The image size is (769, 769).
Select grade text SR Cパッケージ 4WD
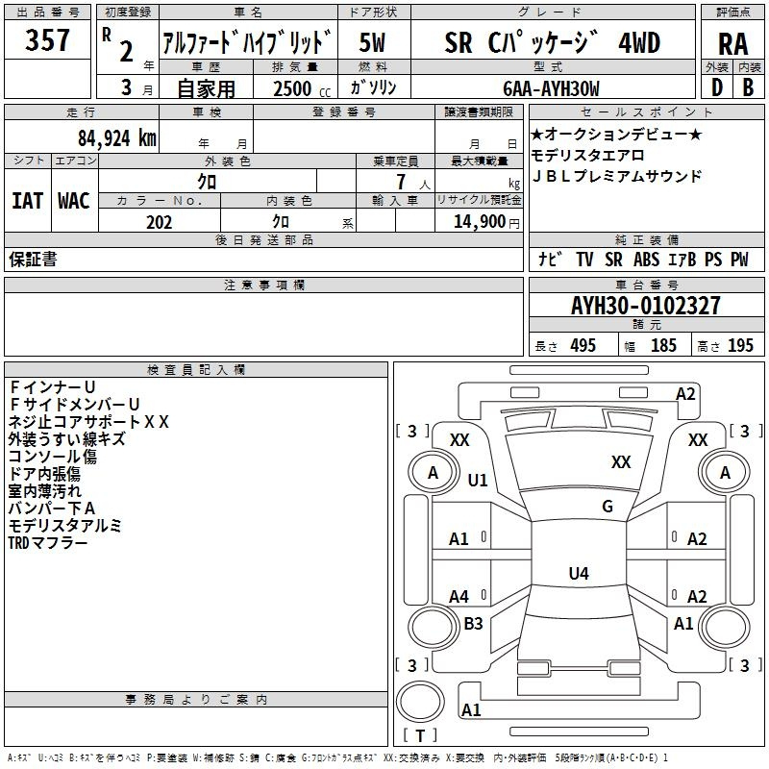point(552,42)
